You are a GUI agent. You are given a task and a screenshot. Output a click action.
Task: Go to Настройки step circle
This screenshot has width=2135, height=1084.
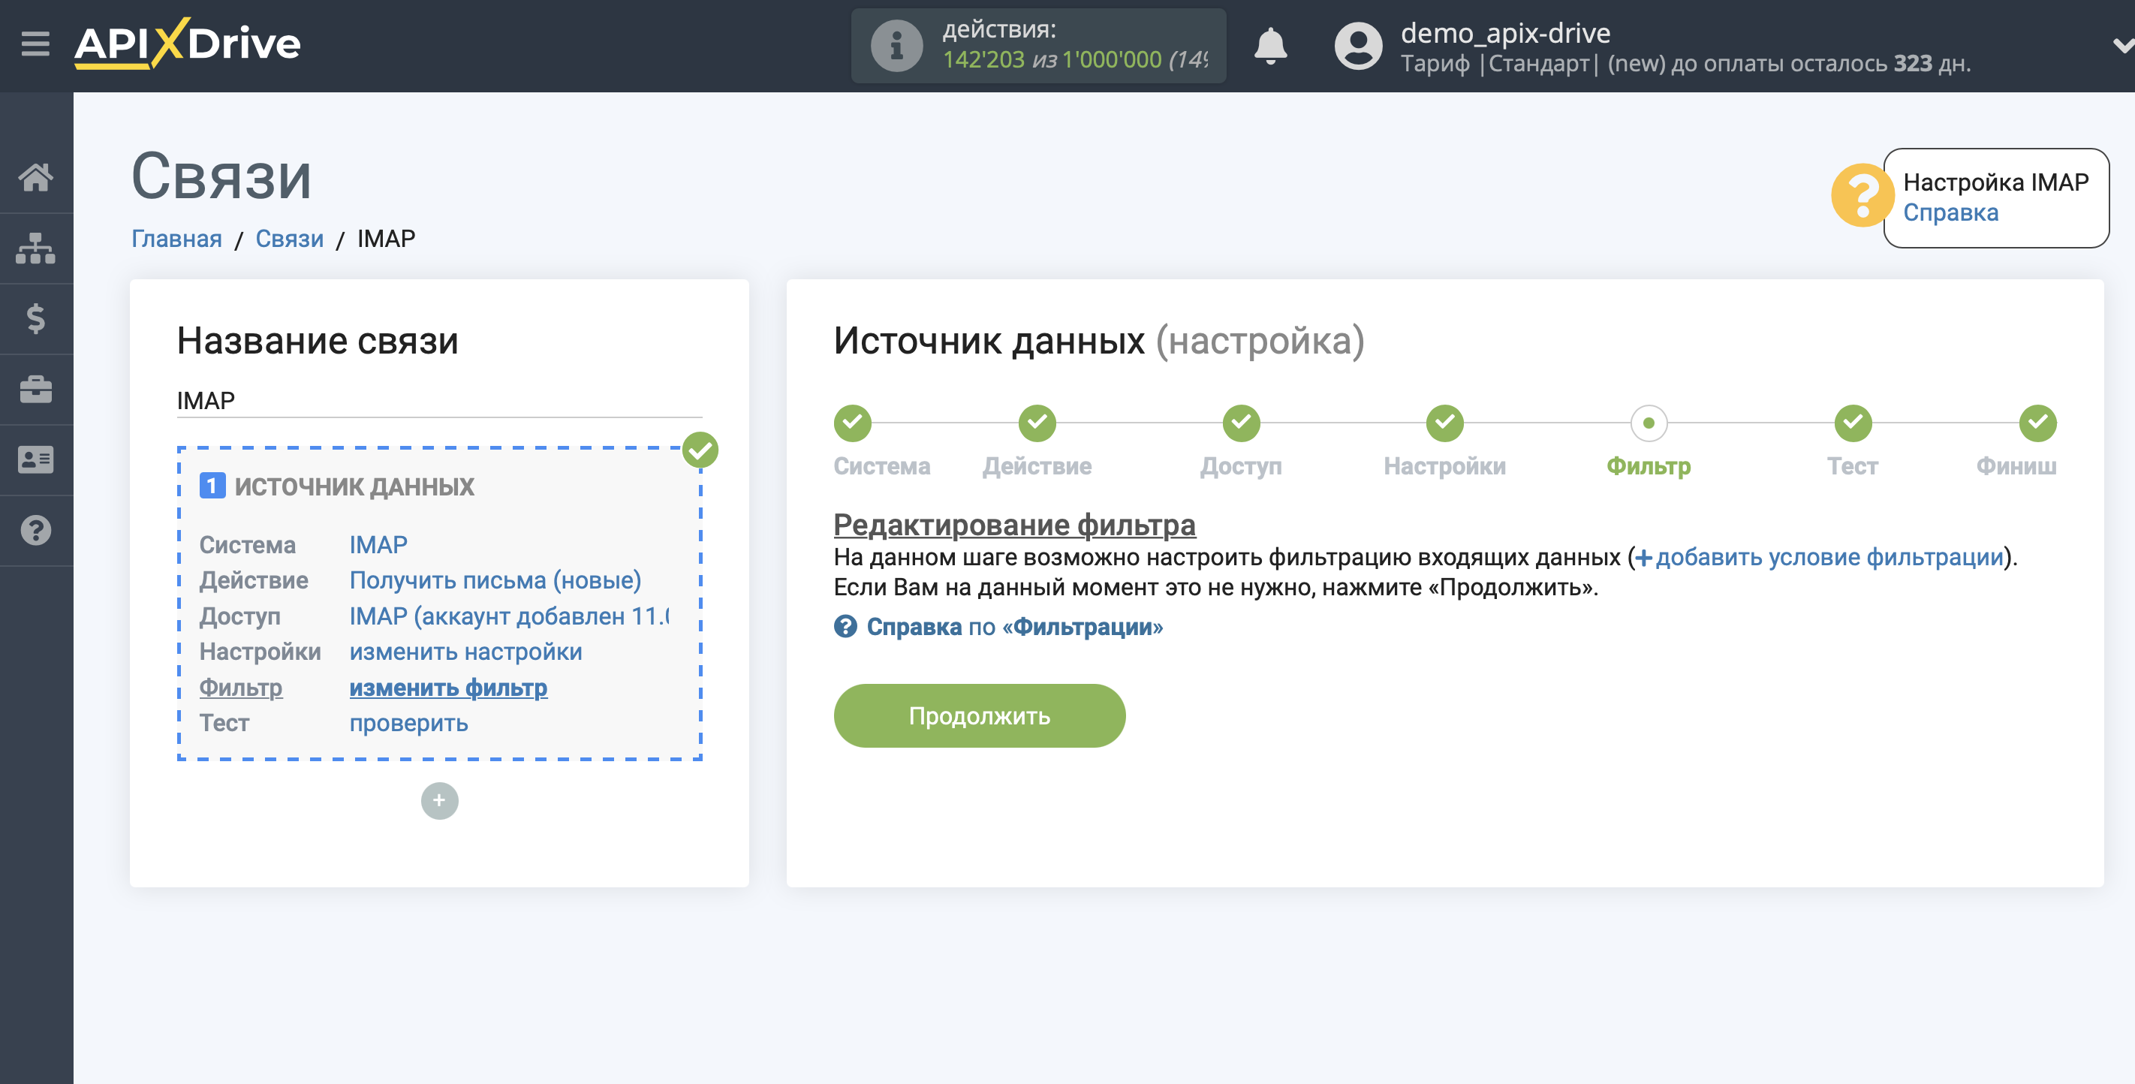point(1444,423)
